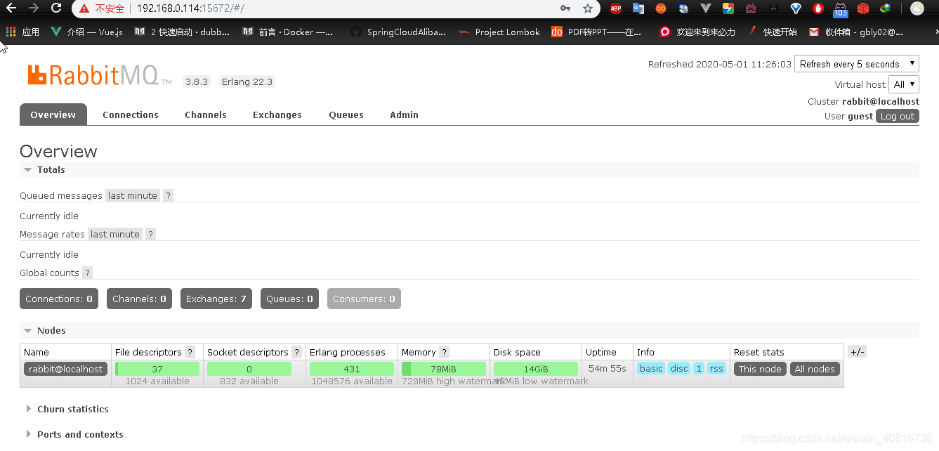Change Queued messages last minute range
Screen dimensions: 939x451
click(133, 195)
